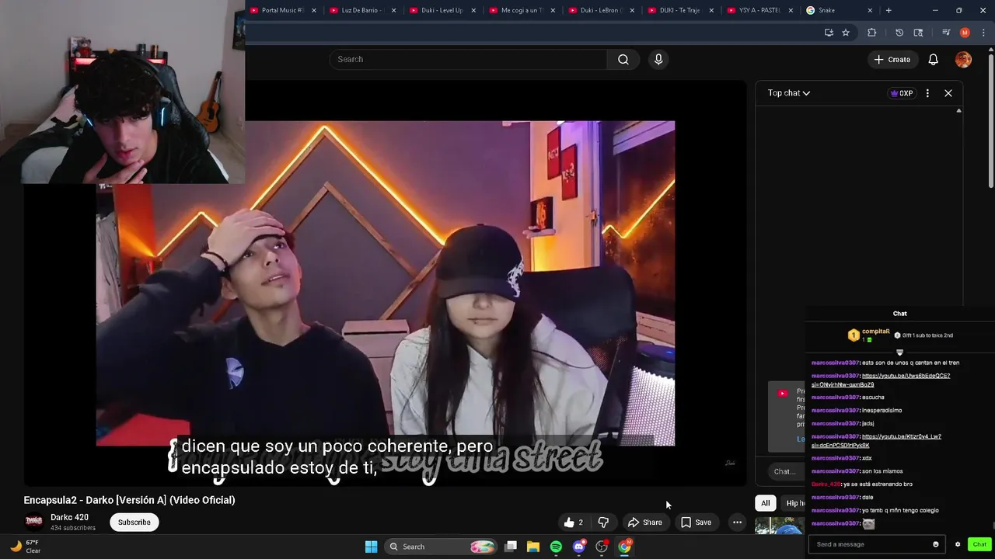This screenshot has width=995, height=559.
Task: Open second youtu.be link in overlay chat
Action: point(876,440)
